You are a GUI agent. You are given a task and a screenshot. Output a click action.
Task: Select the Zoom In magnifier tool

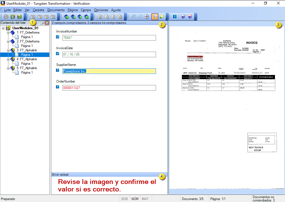click(134, 17)
